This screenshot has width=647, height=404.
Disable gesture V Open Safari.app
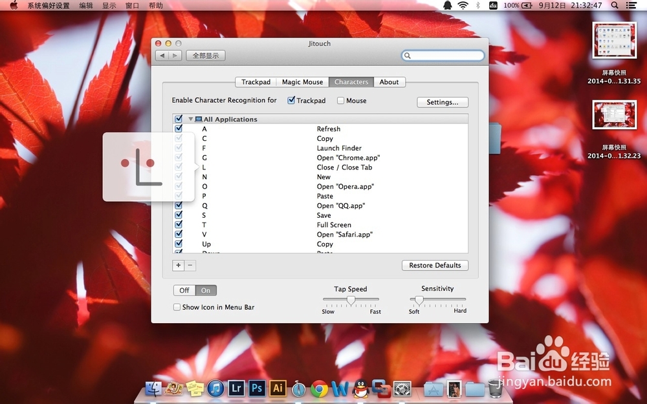pos(179,234)
